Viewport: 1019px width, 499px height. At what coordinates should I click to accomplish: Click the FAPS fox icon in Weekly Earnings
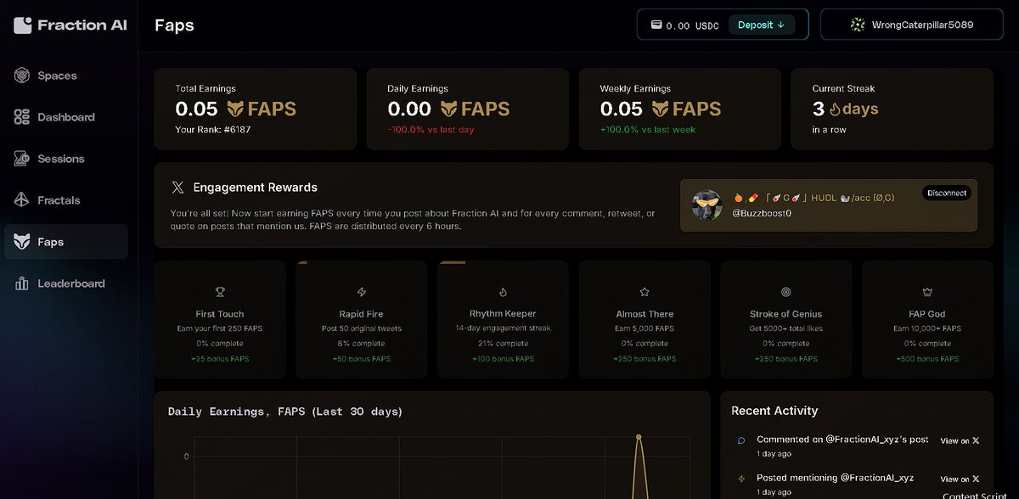(660, 109)
